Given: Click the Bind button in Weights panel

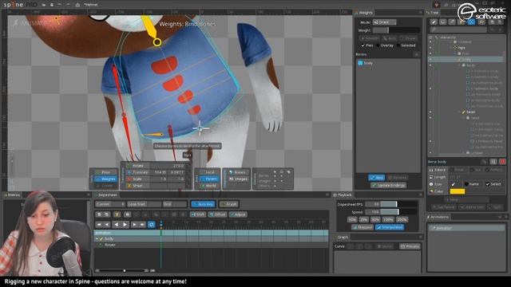Looking at the screenshot, I should [376, 177].
